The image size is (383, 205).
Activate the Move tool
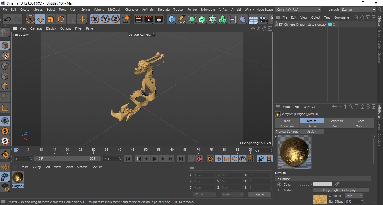(x=41, y=19)
